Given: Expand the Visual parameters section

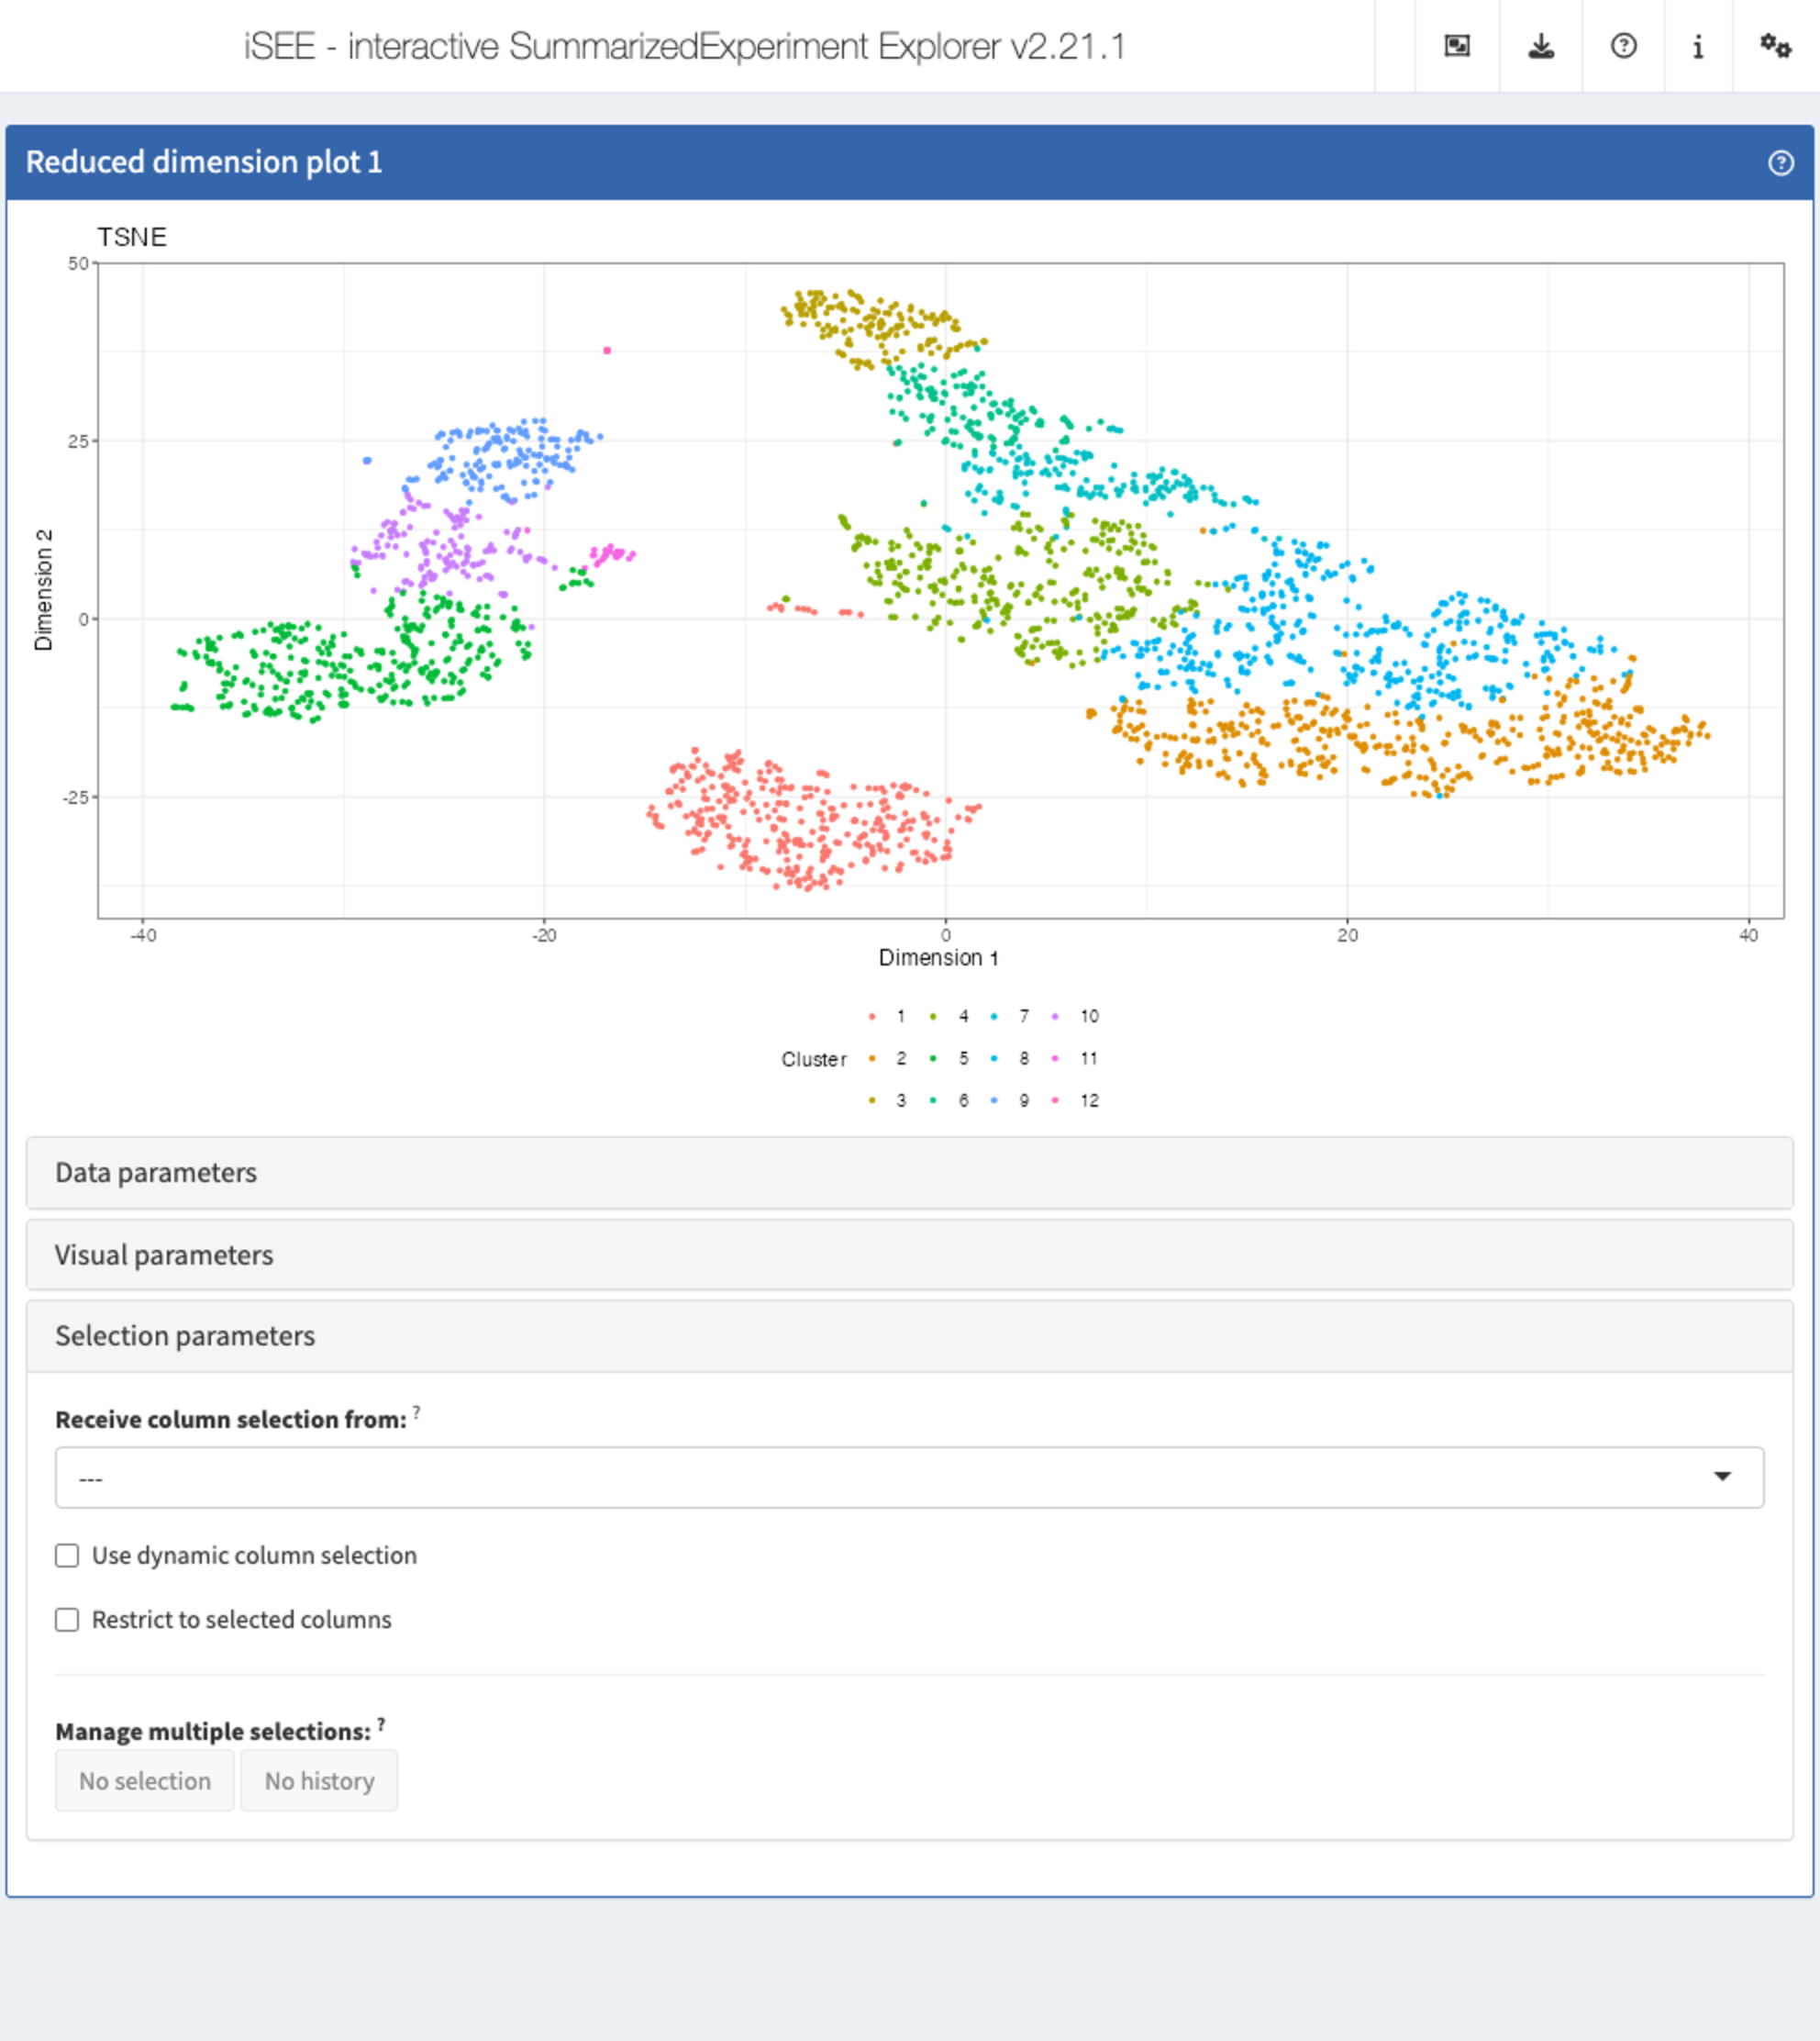Looking at the screenshot, I should 909,1255.
